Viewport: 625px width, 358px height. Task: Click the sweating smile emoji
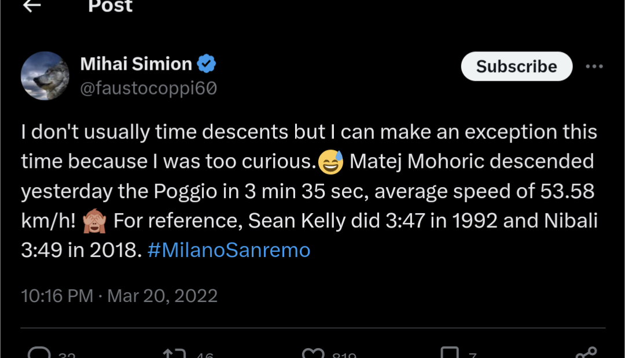(331, 163)
